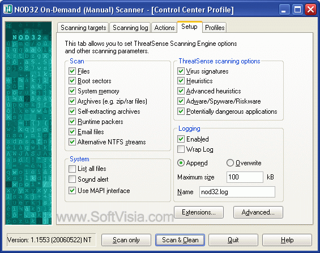320x253 pixels.
Task: Select the Actions tab
Action: [164, 28]
